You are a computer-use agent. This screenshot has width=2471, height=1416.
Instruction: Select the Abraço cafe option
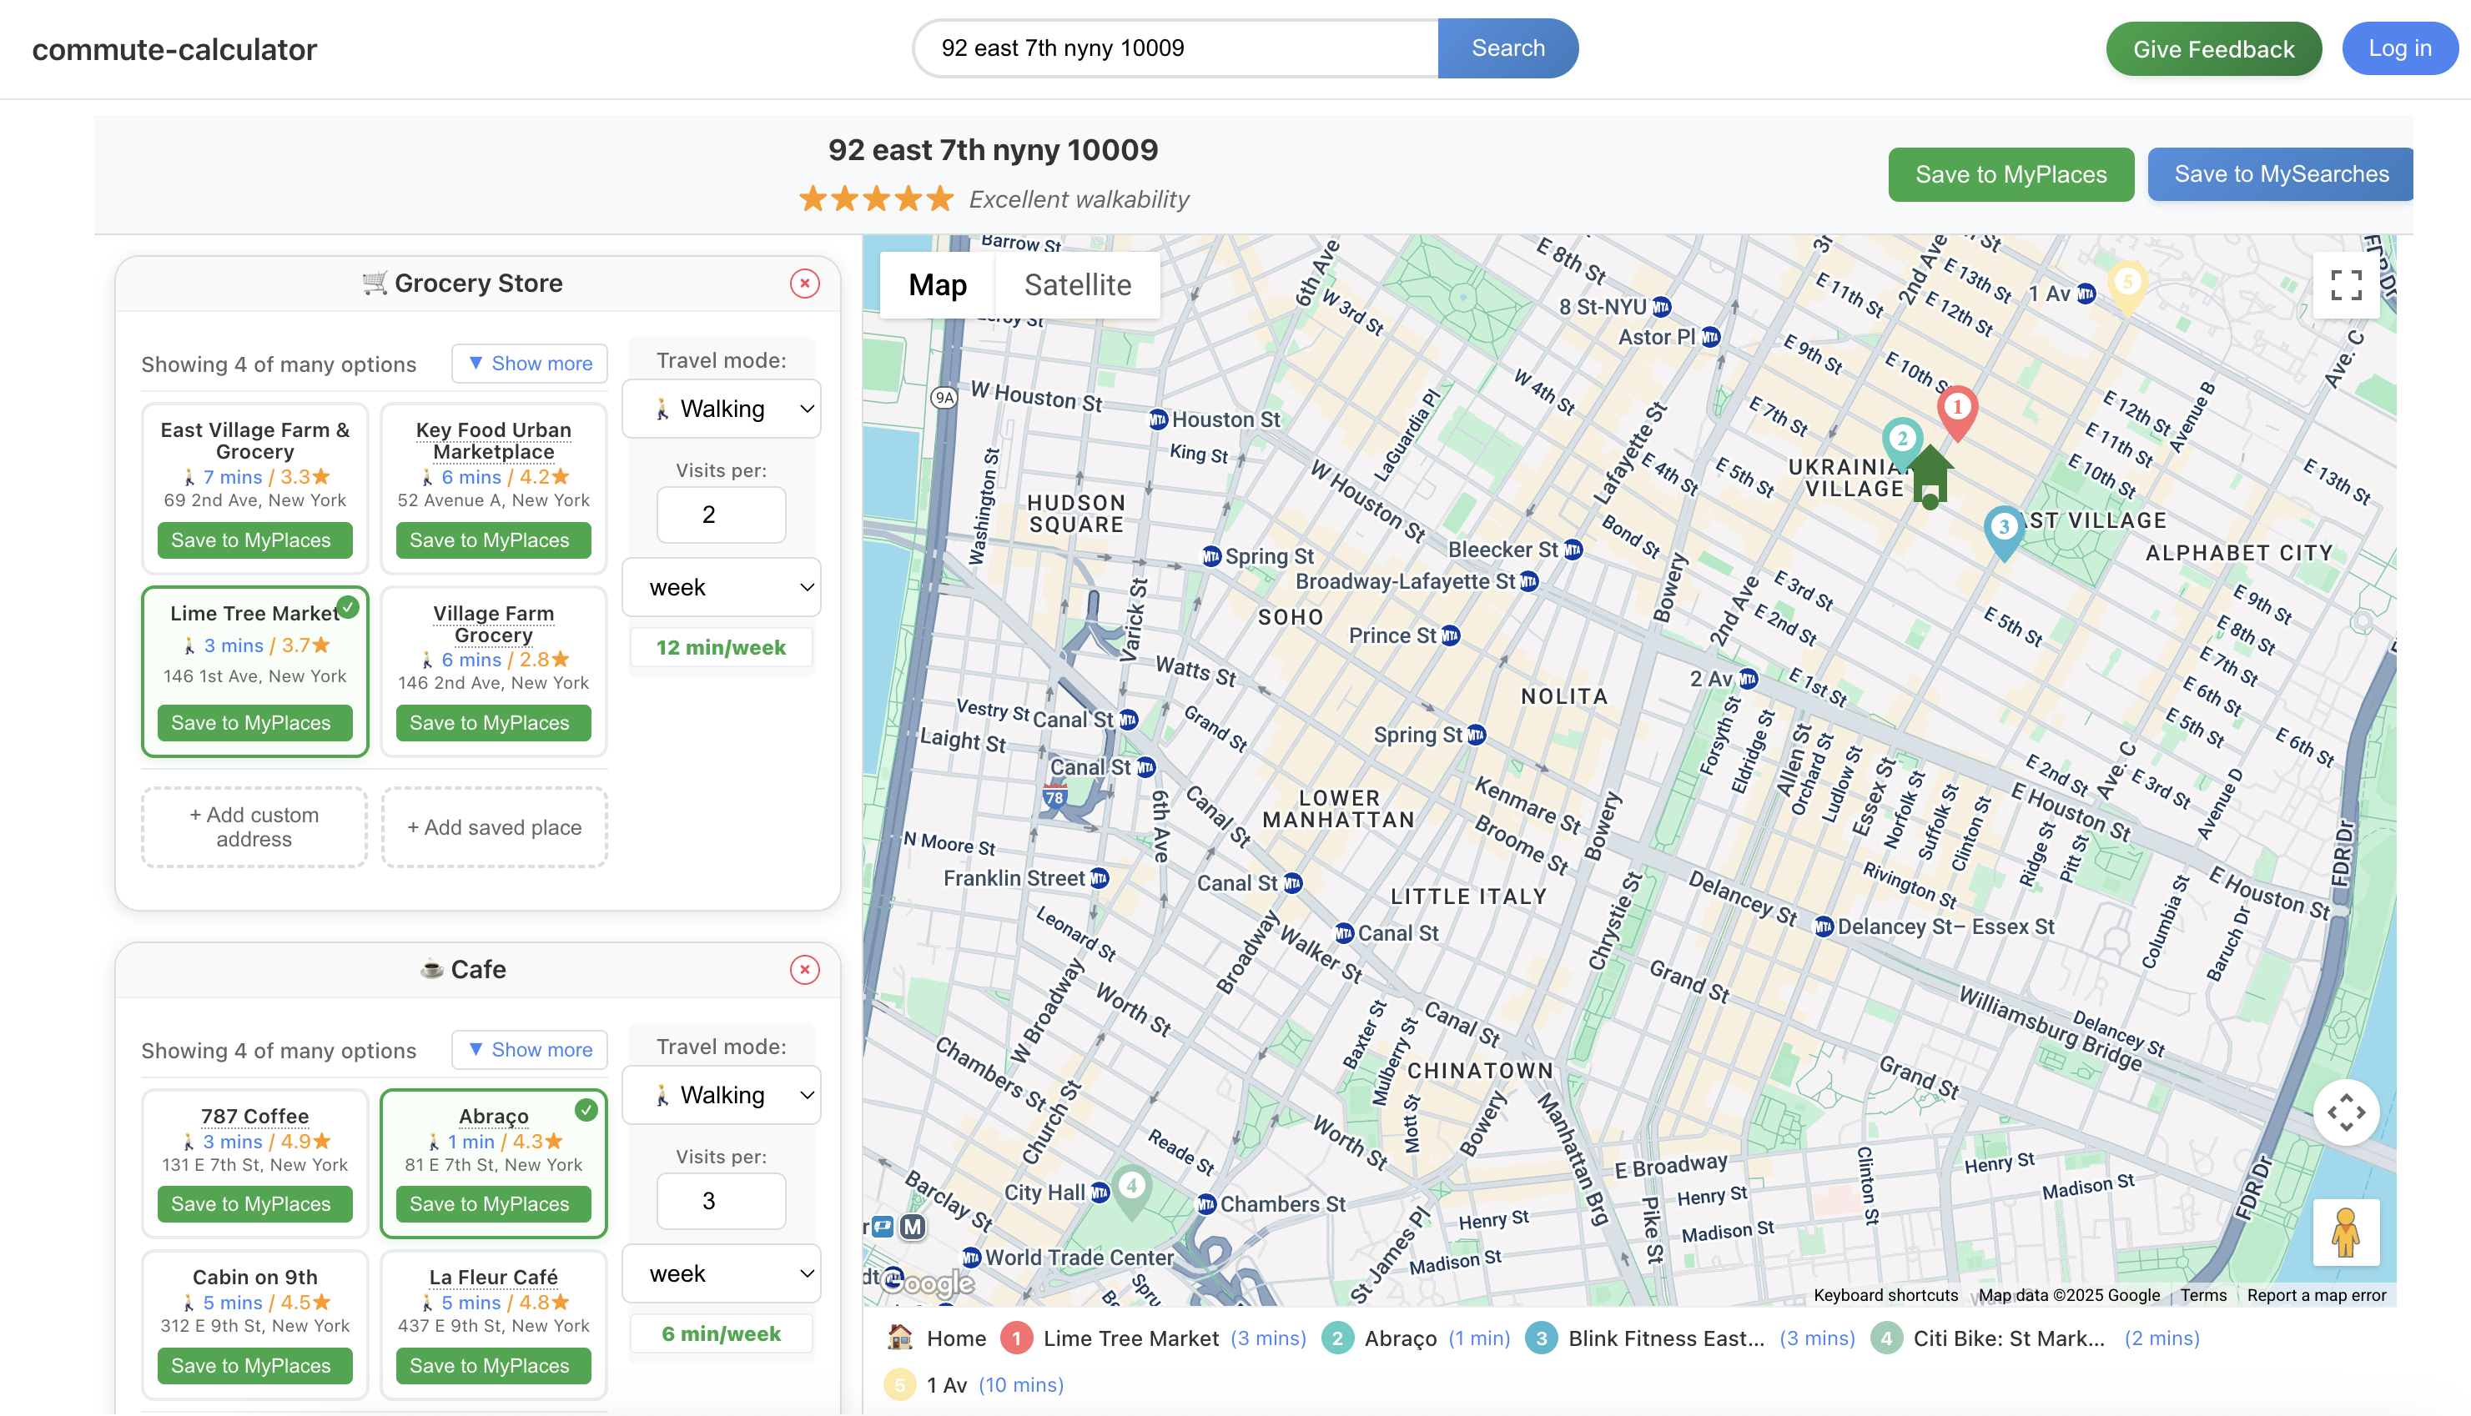point(493,1163)
